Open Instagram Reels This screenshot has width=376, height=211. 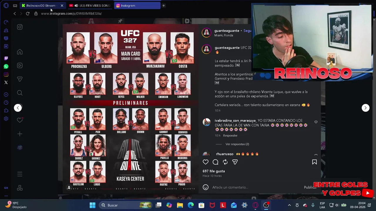tap(20, 65)
